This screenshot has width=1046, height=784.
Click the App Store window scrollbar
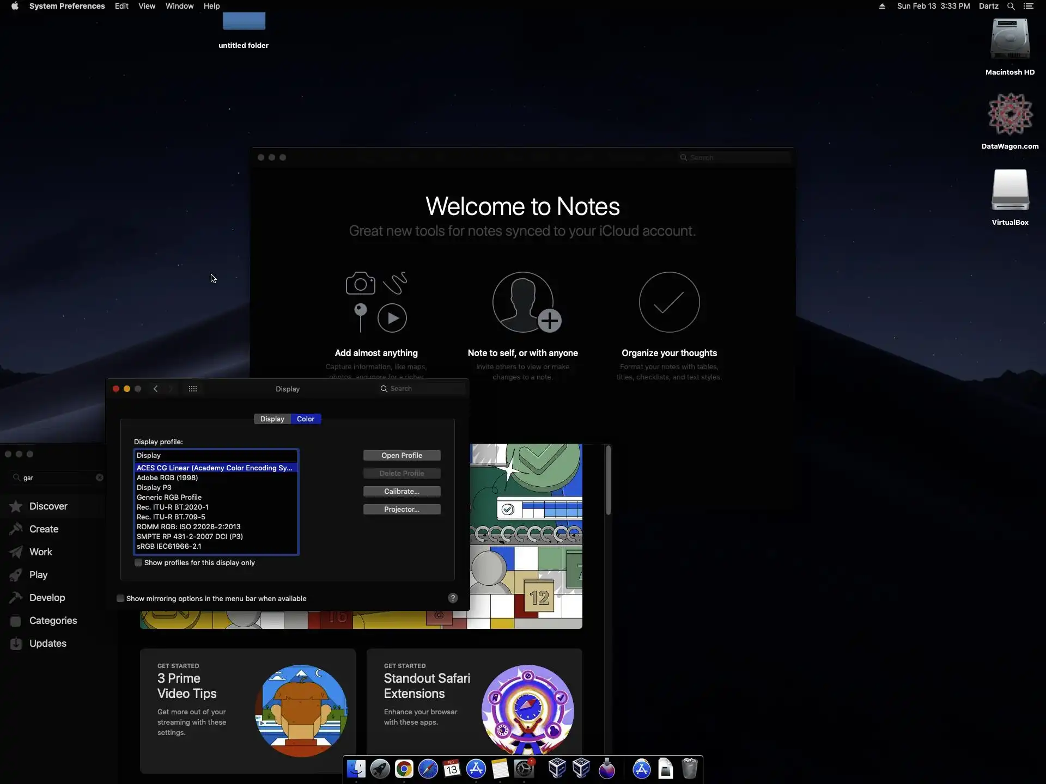608,480
